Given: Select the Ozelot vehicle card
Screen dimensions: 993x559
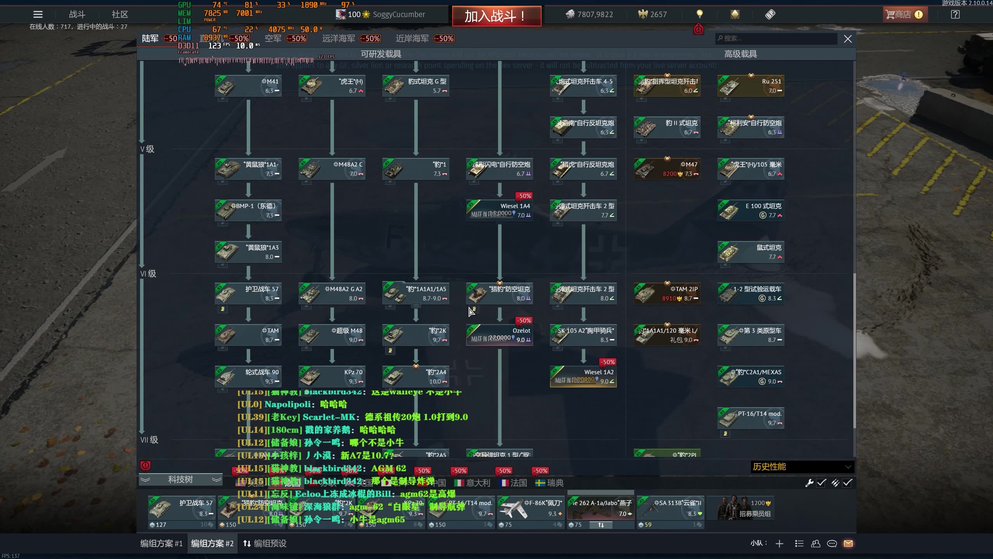Looking at the screenshot, I should 500,335.
